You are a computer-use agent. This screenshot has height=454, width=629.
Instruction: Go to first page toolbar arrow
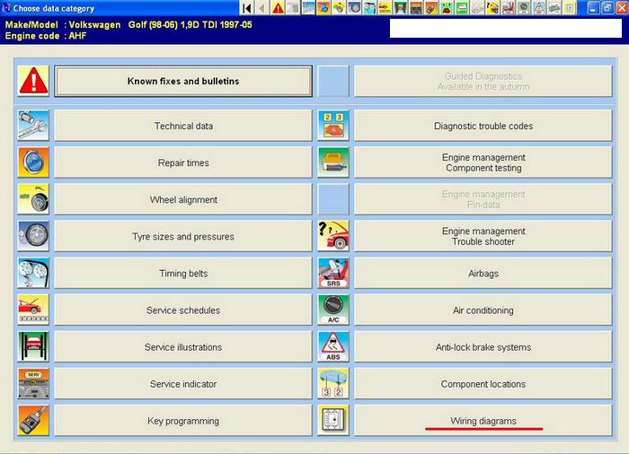coord(246,8)
